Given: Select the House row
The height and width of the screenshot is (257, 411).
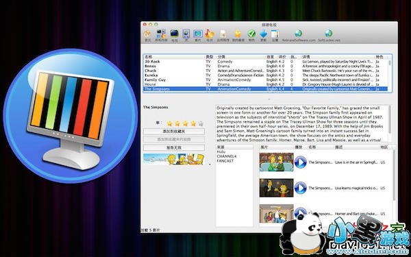Looking at the screenshot, I should coord(266,84).
